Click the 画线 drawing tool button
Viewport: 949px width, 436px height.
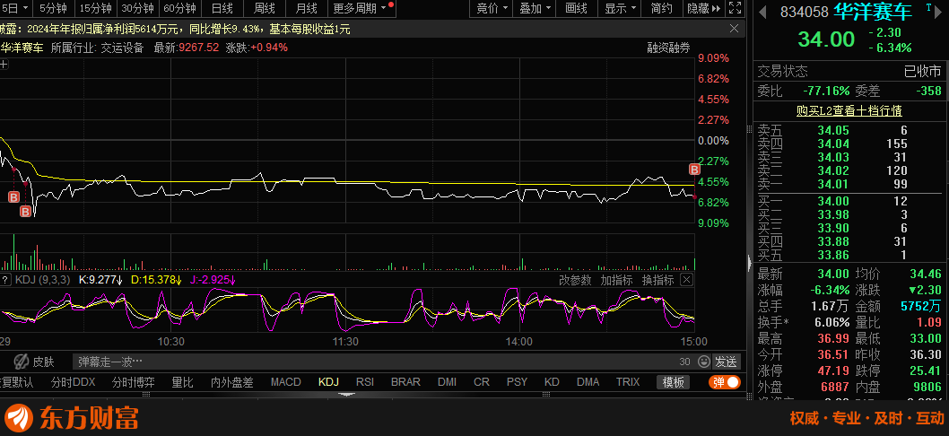[576, 8]
